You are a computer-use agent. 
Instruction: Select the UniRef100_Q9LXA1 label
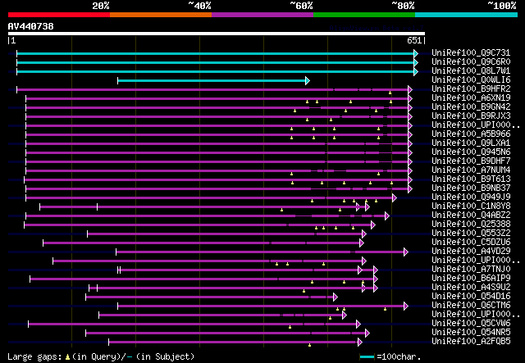coord(471,143)
